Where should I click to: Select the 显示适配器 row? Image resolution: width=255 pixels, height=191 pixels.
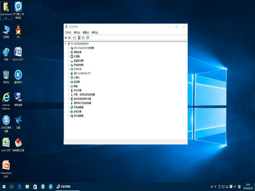77,116
